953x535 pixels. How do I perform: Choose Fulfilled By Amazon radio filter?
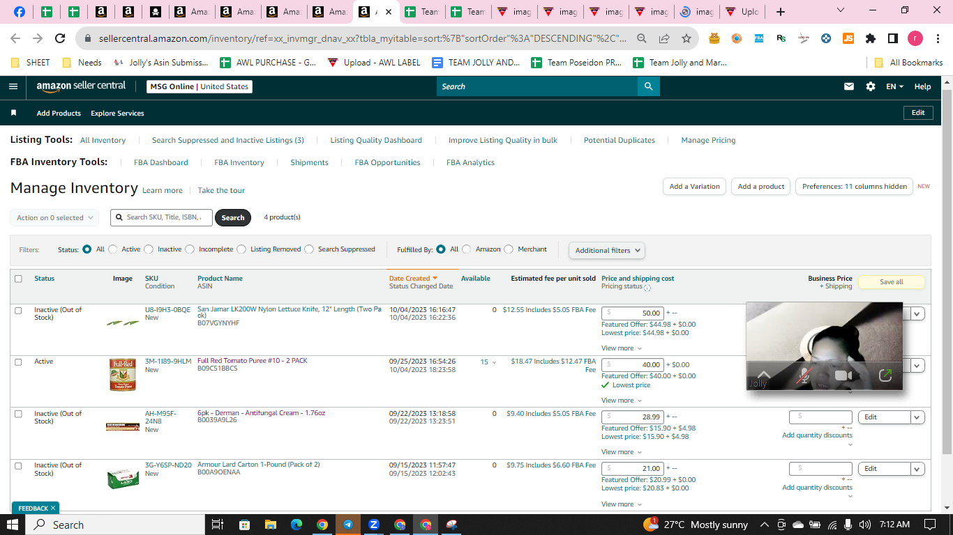pos(467,249)
